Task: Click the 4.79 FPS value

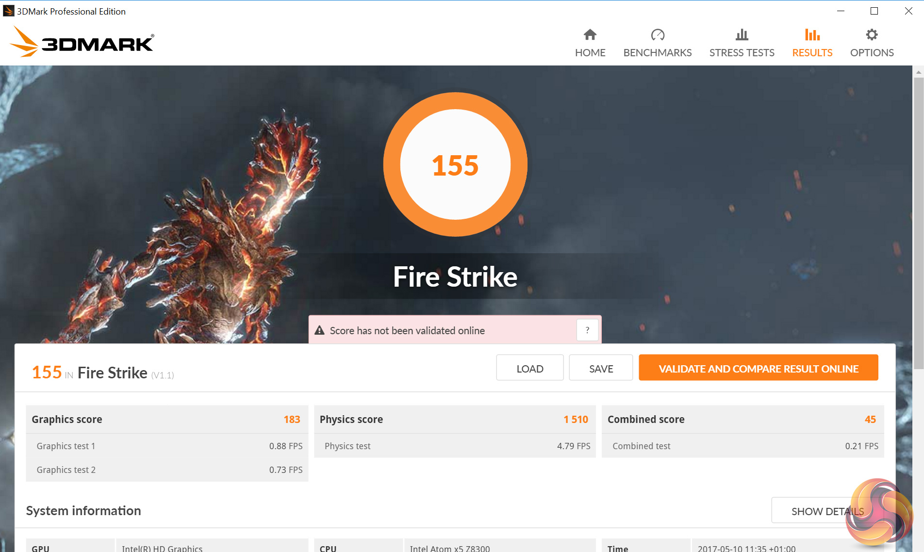Action: click(574, 446)
